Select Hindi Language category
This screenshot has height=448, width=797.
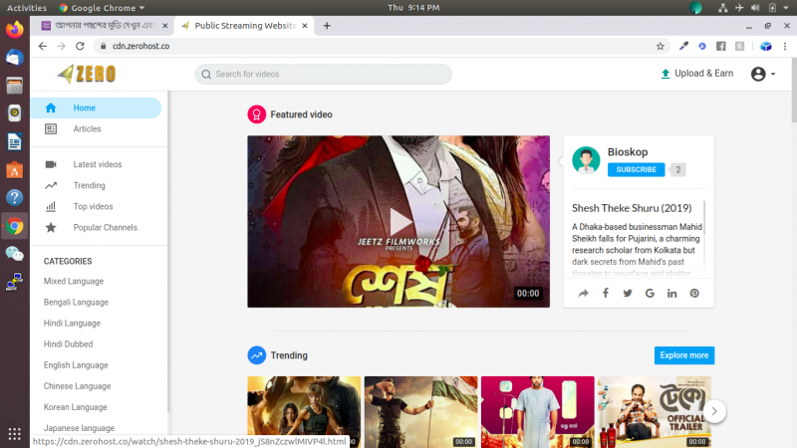point(72,323)
